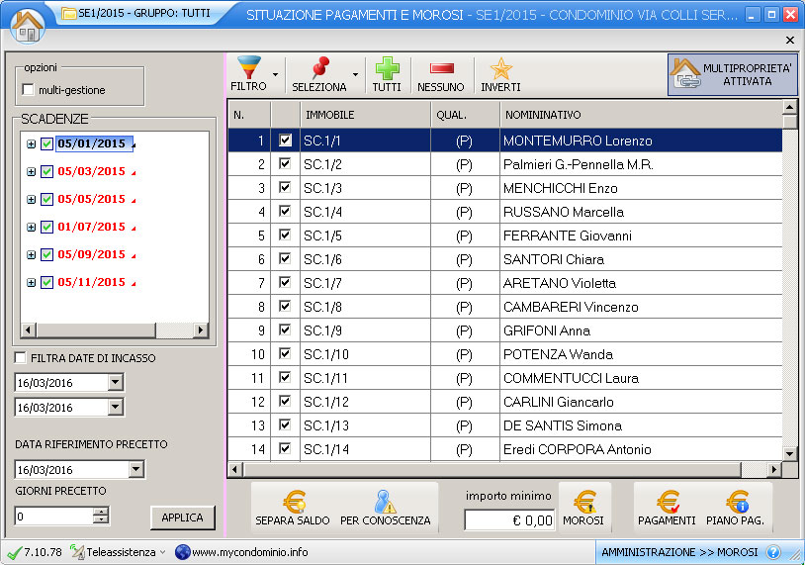
Task: Open the DATA RIFERIMENTO PRECETTO date dropdown
Action: (x=135, y=470)
